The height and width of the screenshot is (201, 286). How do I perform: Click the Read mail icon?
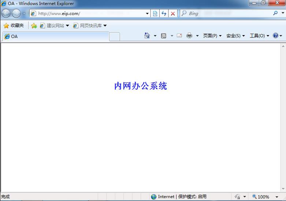[179, 36]
